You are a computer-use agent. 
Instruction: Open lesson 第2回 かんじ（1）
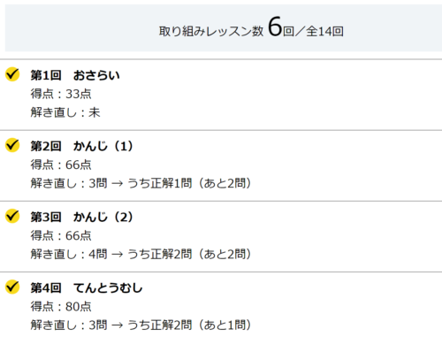82,146
